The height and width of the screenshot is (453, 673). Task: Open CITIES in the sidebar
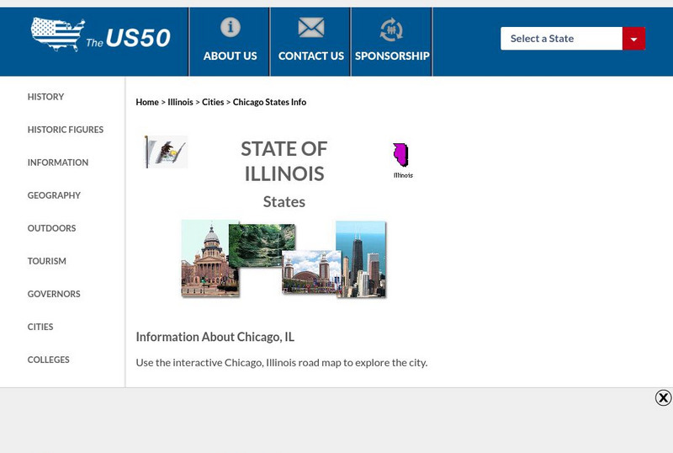tap(40, 327)
